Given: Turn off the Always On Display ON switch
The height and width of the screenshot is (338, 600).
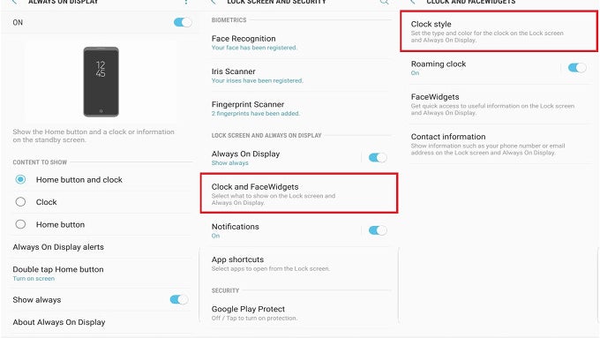Looking at the screenshot, I should [x=183, y=22].
